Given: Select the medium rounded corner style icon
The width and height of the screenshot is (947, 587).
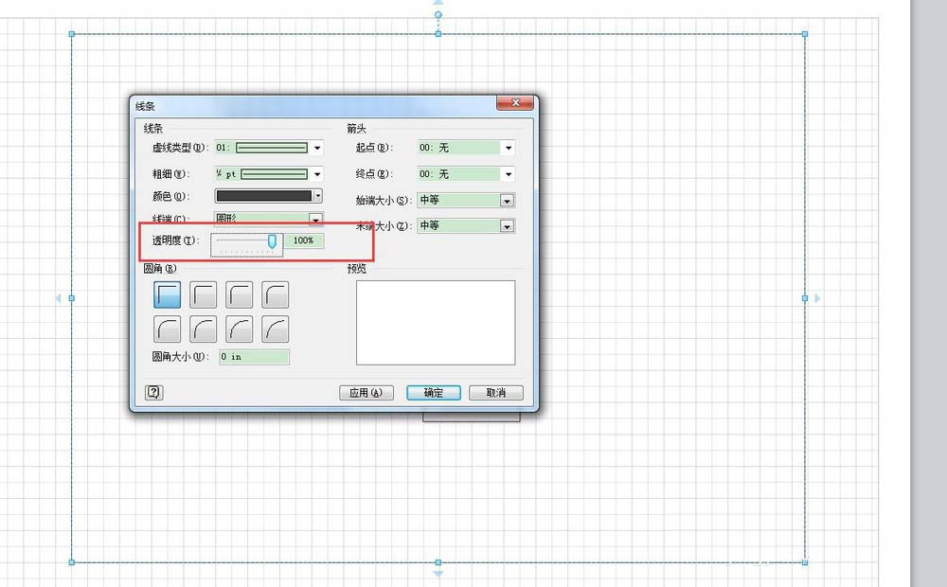Looking at the screenshot, I should tap(239, 294).
